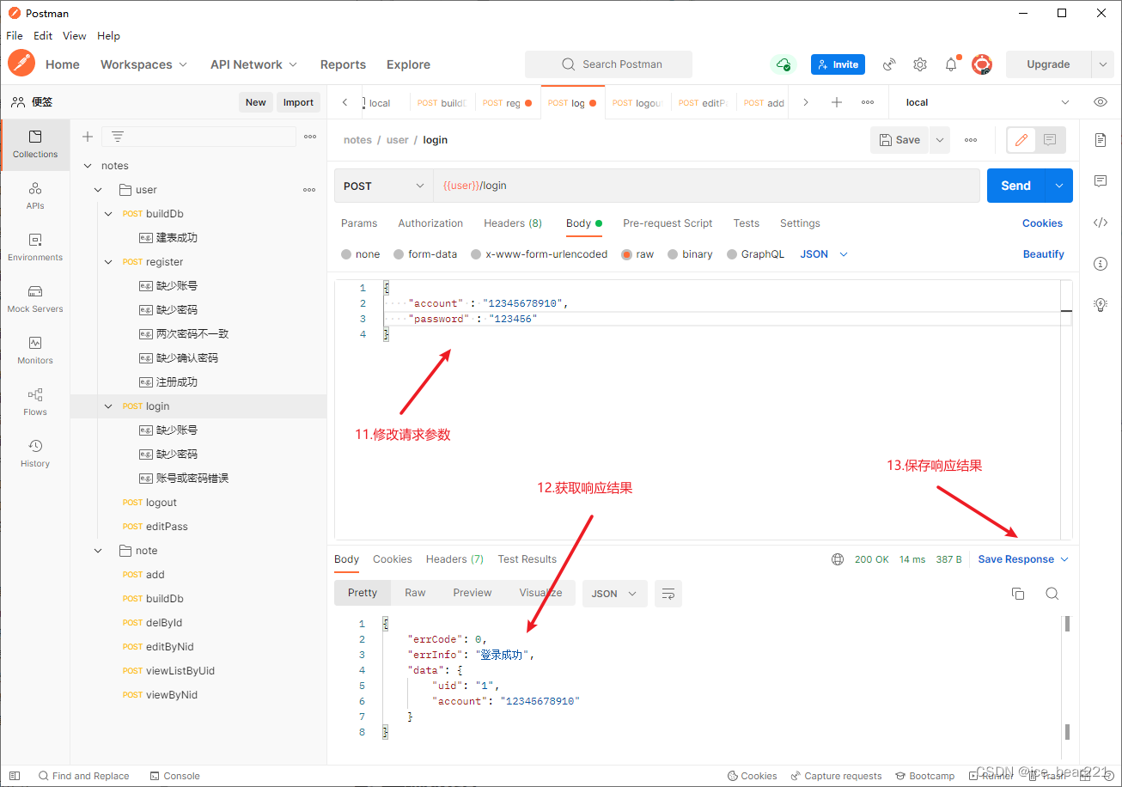Open the Help menu
This screenshot has width=1122, height=787.
109,36
